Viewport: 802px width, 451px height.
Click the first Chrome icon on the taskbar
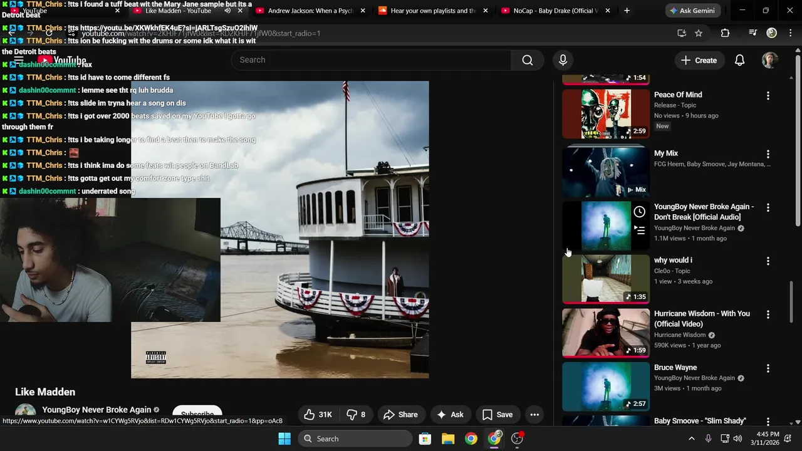(x=471, y=438)
